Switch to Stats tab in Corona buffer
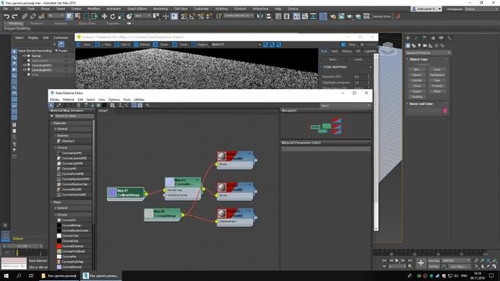Image resolution: width=500 pixels, height=281 pixels. pyautogui.click(x=334, y=52)
